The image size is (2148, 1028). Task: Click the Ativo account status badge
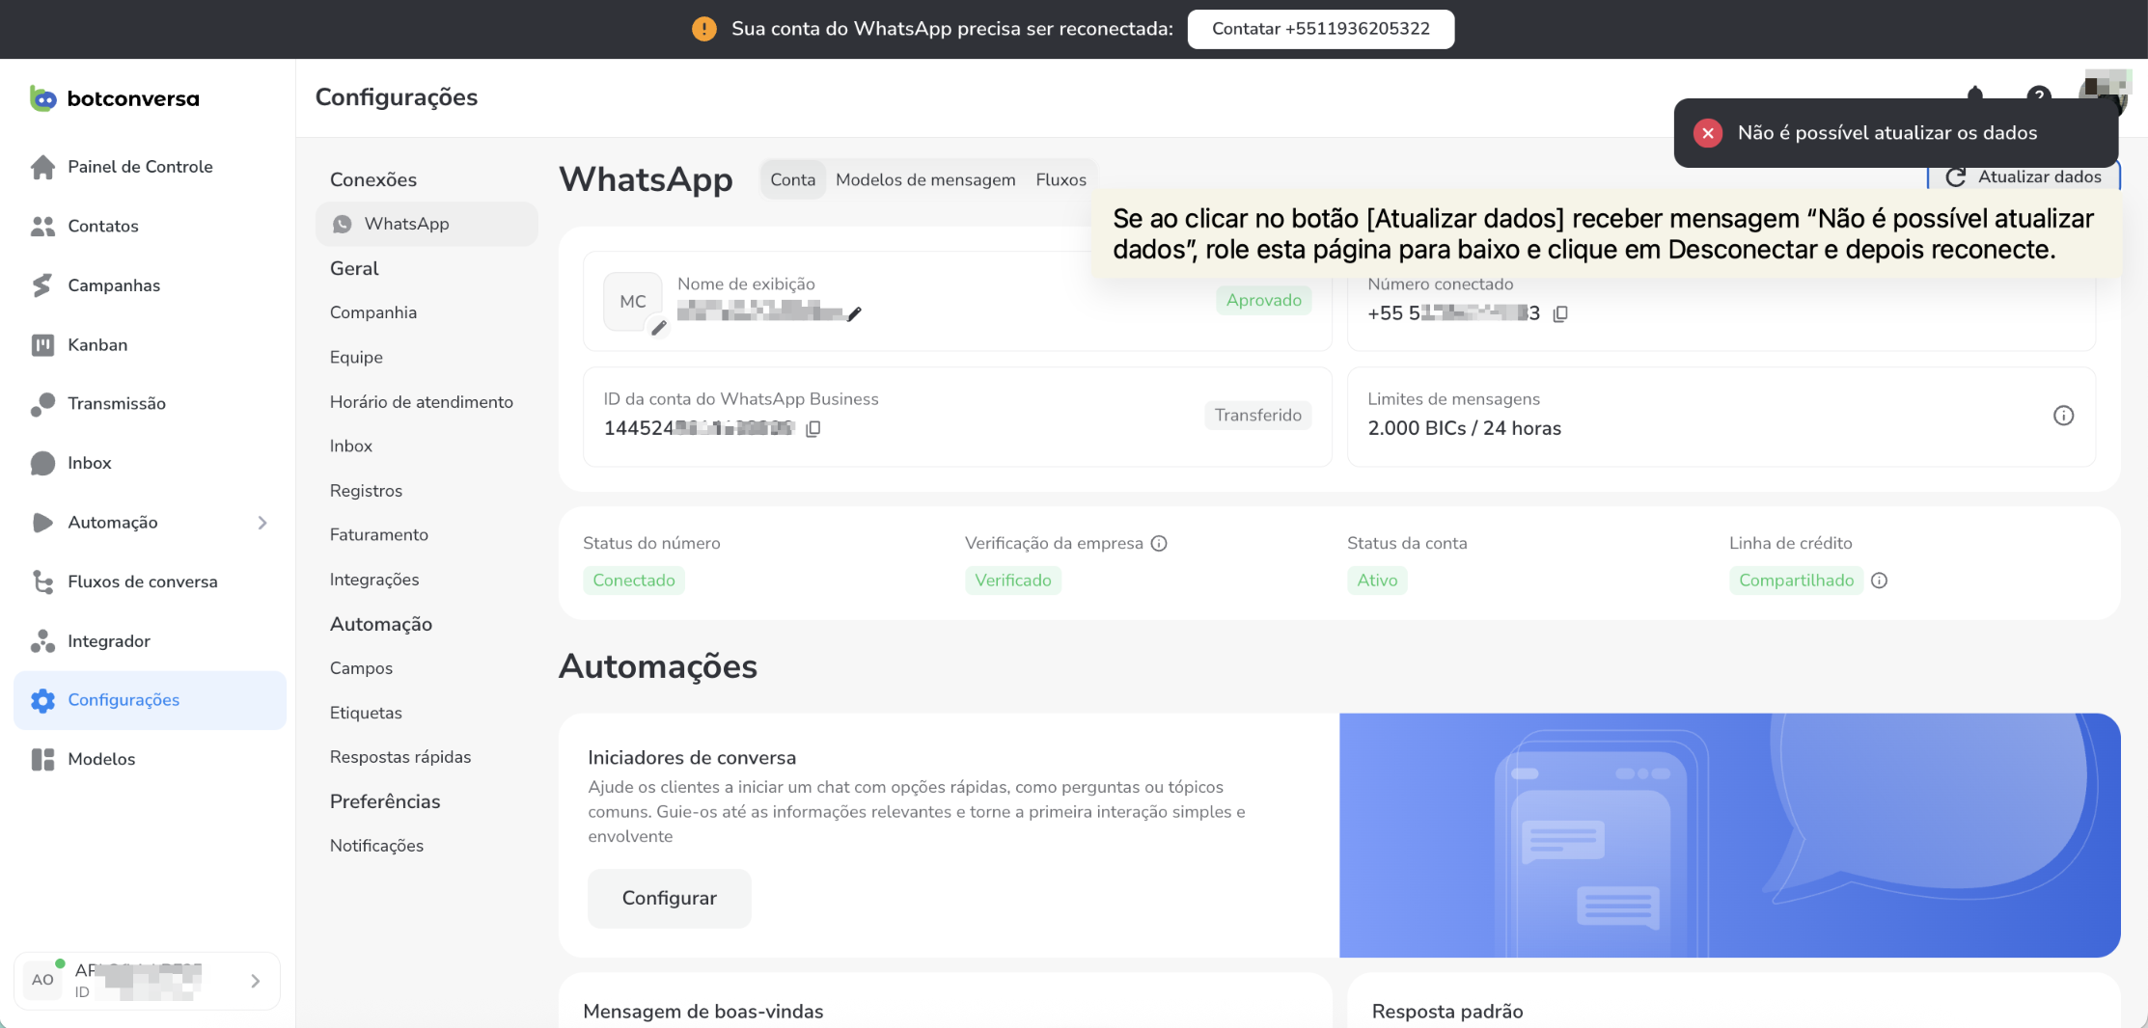(x=1377, y=581)
